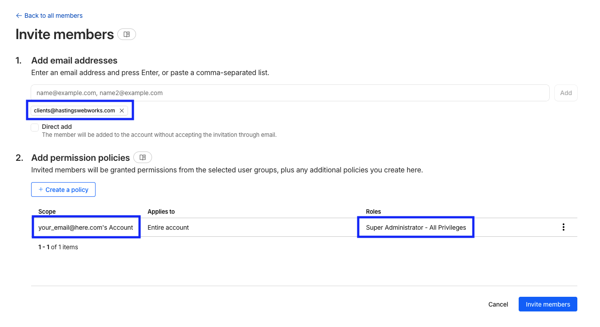Open the three-dot menu for the policy row

(563, 227)
